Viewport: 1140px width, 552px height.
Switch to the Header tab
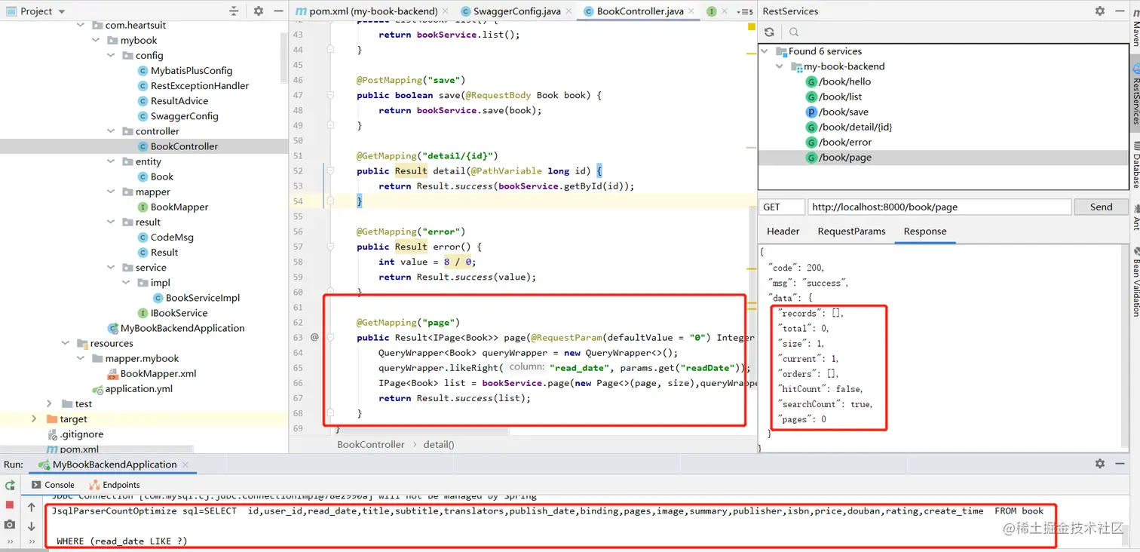pyautogui.click(x=783, y=232)
